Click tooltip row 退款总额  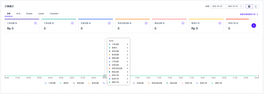pos(118,58)
